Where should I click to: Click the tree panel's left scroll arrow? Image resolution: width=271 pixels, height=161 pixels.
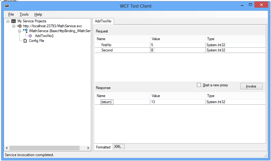click(x=7, y=148)
